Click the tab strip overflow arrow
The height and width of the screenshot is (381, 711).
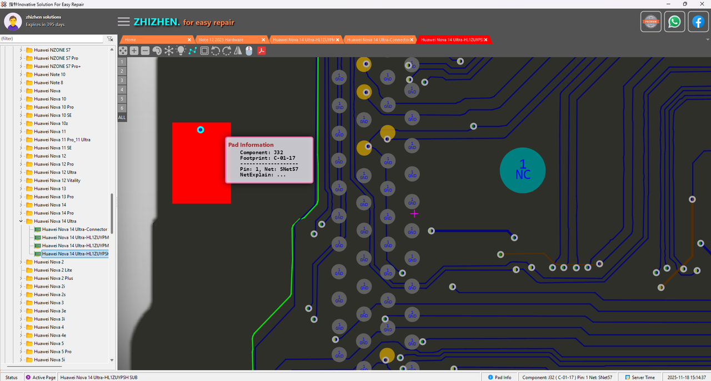click(x=708, y=40)
